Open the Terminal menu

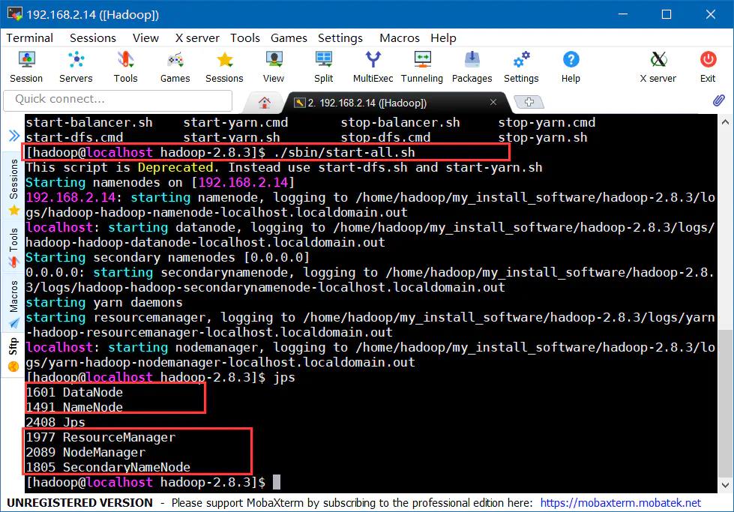(30, 37)
